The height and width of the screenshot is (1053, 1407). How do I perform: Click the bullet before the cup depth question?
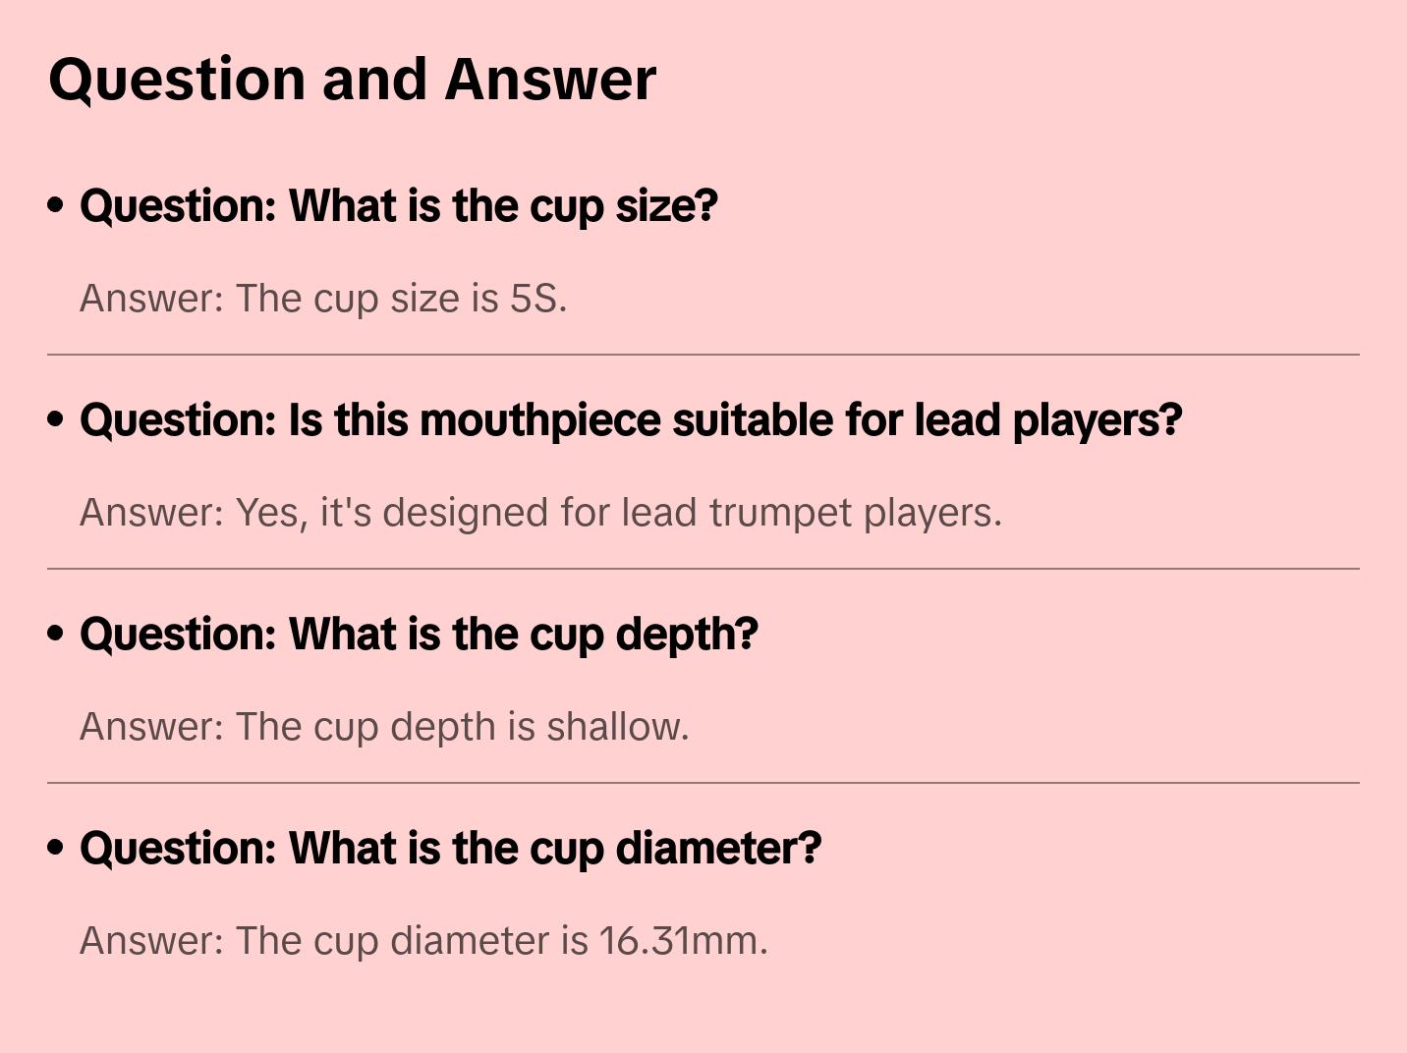coord(56,635)
